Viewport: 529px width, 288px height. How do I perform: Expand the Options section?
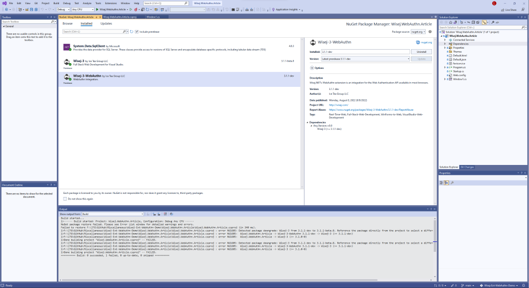coord(312,68)
